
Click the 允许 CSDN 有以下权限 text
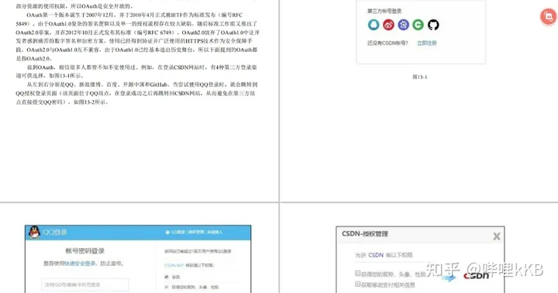[x=384, y=255]
